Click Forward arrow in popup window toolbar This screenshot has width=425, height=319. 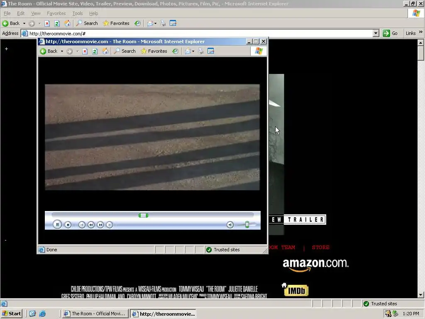pos(70,51)
